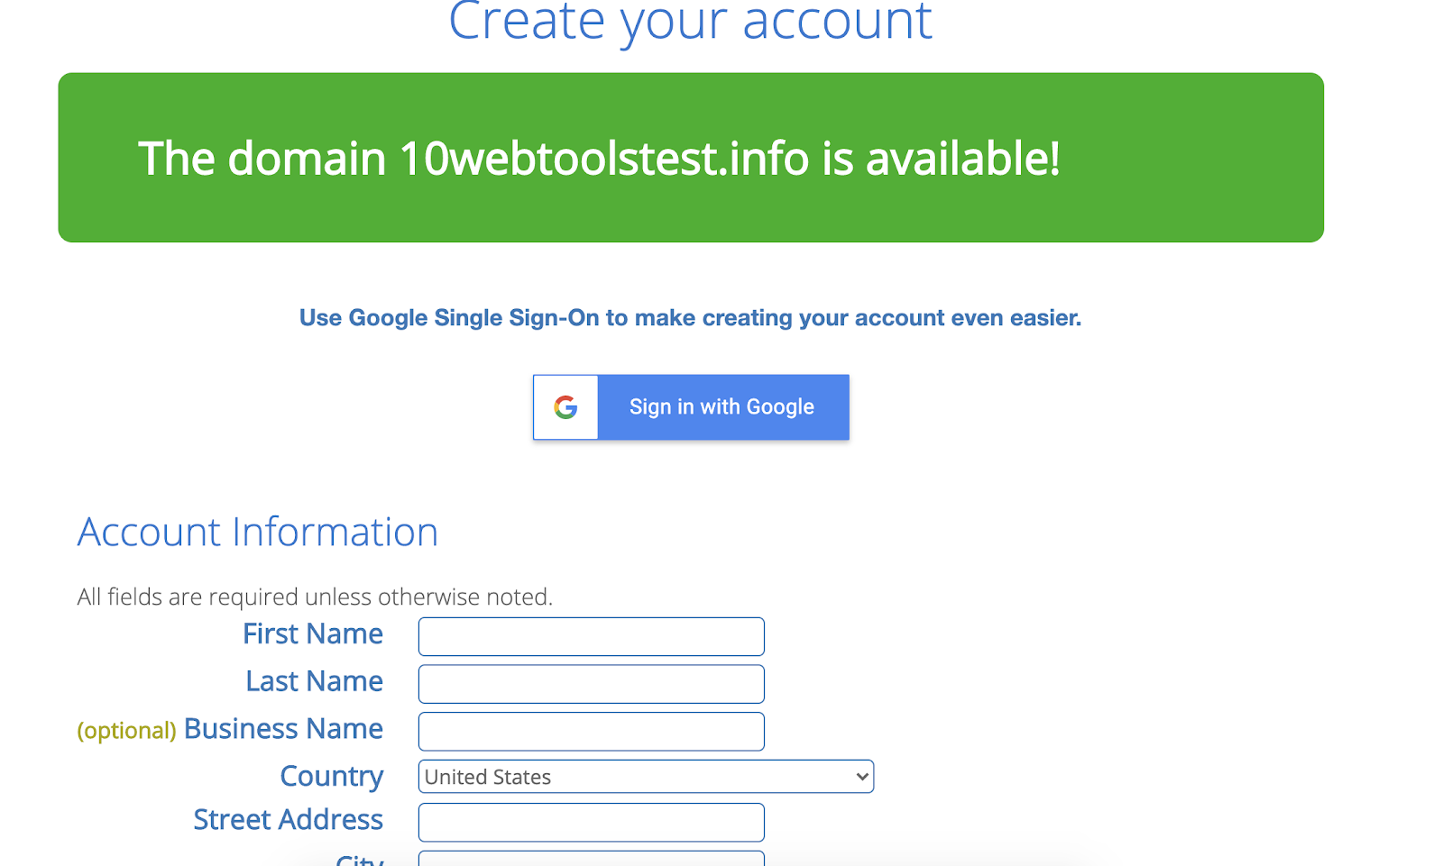This screenshot has width=1443, height=866.
Task: Click the Business Name label
Action: tap(283, 729)
